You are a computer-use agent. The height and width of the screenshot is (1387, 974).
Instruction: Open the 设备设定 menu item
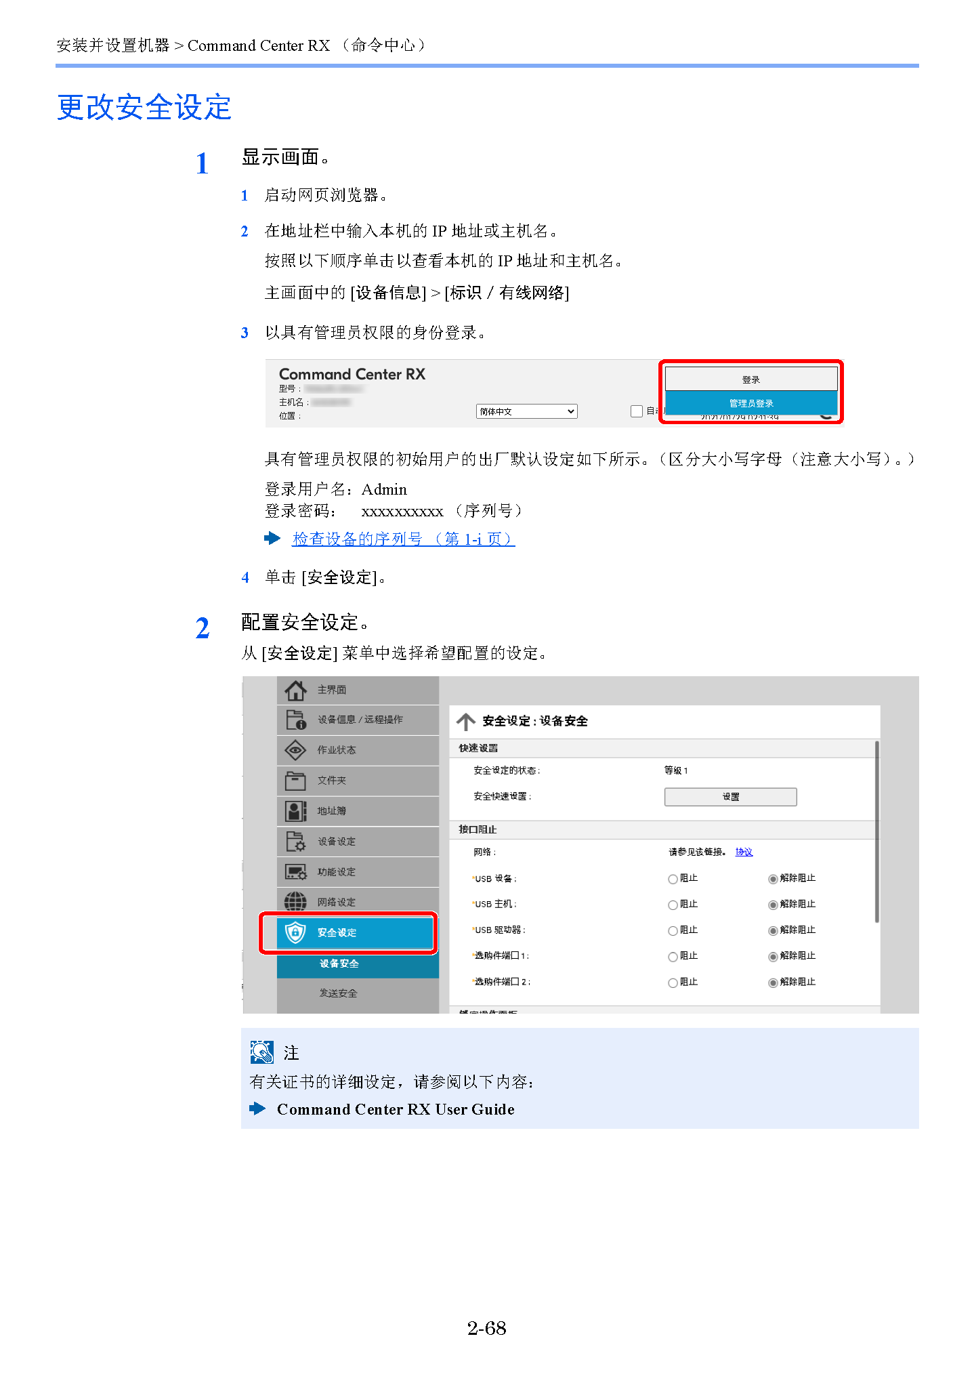pos(358,842)
